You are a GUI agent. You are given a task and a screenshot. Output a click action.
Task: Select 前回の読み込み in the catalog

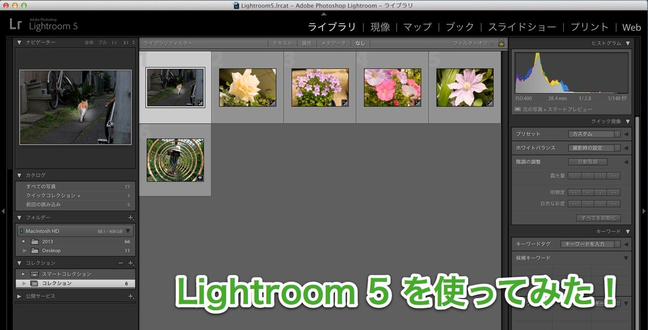pos(76,205)
